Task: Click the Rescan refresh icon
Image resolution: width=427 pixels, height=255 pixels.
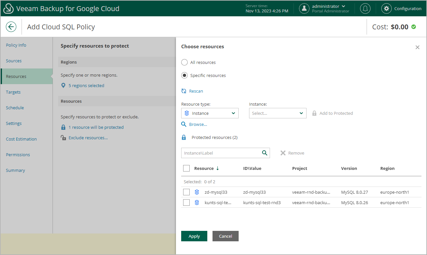Action: (x=184, y=91)
